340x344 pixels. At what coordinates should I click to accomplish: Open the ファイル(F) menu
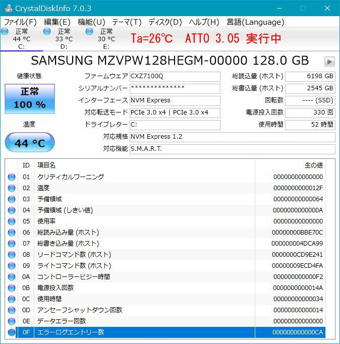pyautogui.click(x=20, y=22)
